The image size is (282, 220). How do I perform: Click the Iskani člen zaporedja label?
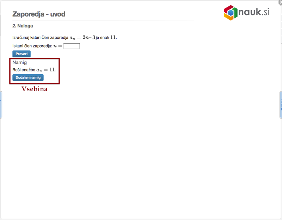[32, 46]
